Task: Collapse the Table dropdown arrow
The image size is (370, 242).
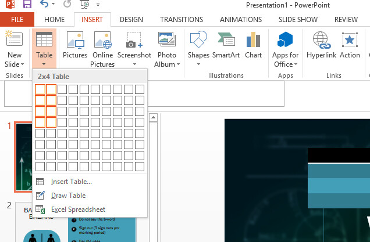Action: pyautogui.click(x=44, y=64)
